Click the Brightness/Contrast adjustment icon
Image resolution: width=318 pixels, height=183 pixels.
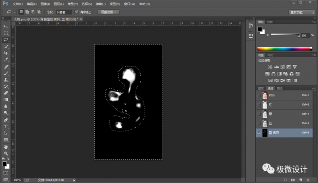click(x=270, y=67)
